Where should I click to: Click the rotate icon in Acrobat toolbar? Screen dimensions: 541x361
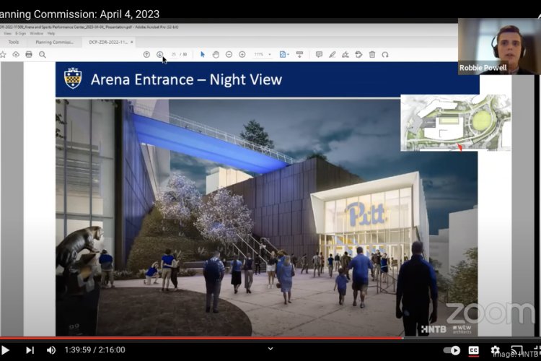pos(385,55)
